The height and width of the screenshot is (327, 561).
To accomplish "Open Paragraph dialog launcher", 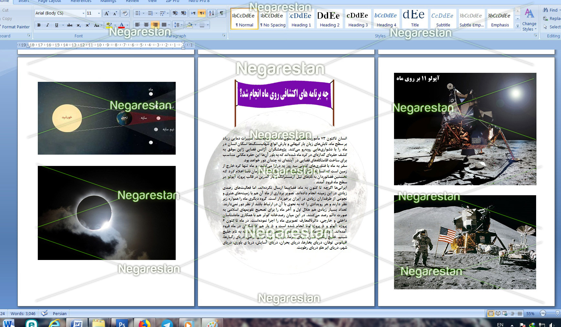I will [x=224, y=35].
